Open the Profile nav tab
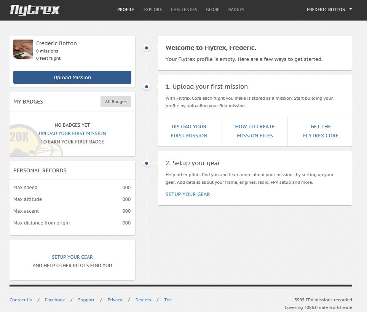This screenshot has width=367, height=312. coord(126,10)
